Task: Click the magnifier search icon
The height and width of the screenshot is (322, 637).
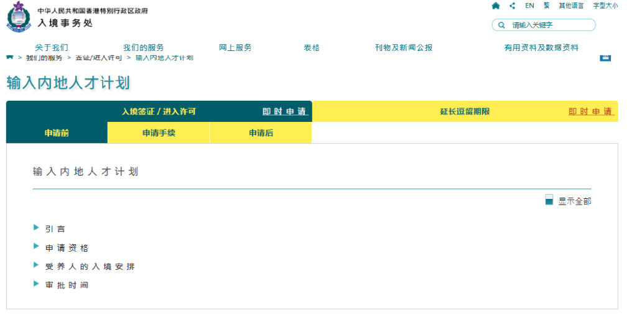Action: pos(501,25)
